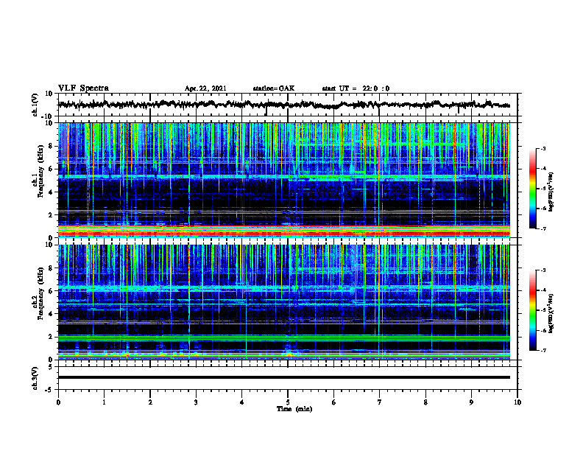
Task: Click the time axis tick label 6
Action: [x=334, y=402]
